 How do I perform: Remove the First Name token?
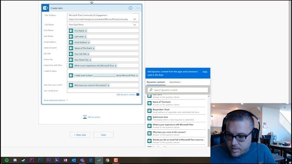point(86,31)
